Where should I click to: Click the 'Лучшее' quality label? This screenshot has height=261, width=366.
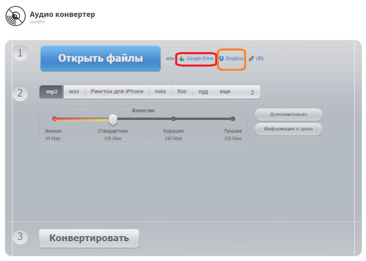[x=233, y=131]
